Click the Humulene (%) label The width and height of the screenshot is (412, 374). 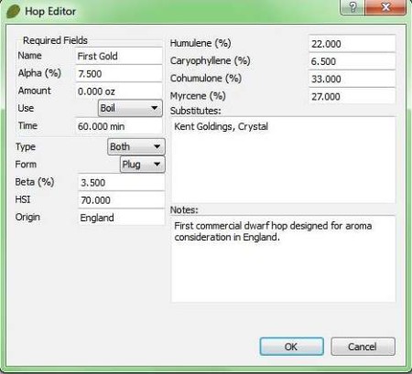click(x=201, y=43)
